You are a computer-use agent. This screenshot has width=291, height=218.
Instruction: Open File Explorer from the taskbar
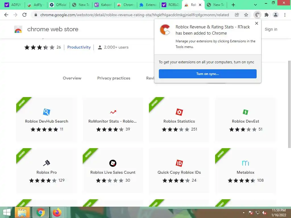(22, 212)
